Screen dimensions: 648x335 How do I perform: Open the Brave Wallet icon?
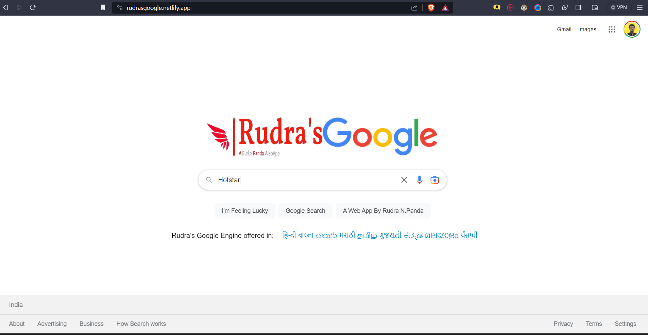click(x=595, y=7)
